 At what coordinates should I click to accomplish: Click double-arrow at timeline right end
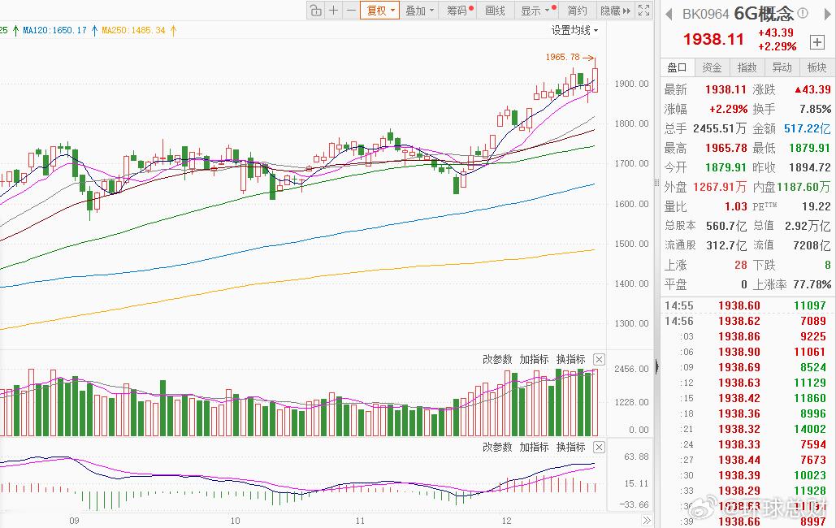tap(647, 521)
